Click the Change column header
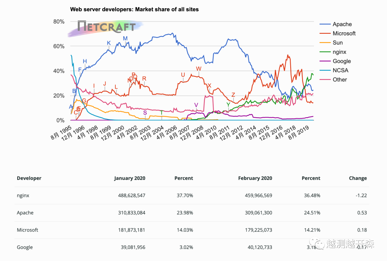The image size is (387, 261). (358, 178)
